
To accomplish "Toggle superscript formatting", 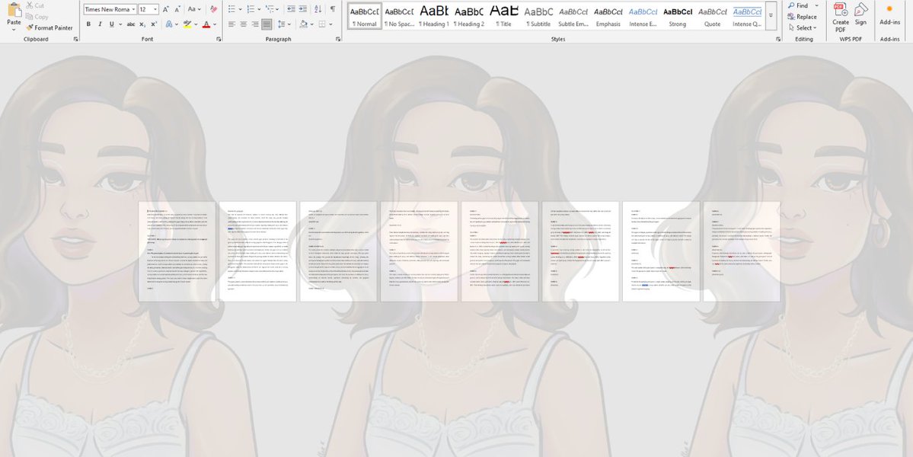I will [x=154, y=24].
